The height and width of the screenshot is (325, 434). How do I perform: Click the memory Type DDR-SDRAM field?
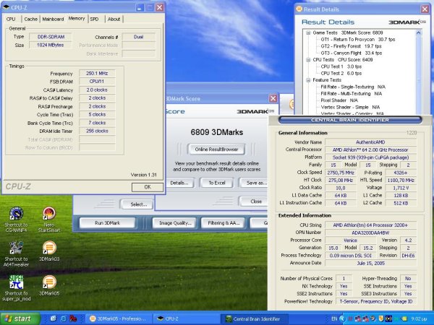click(x=51, y=37)
